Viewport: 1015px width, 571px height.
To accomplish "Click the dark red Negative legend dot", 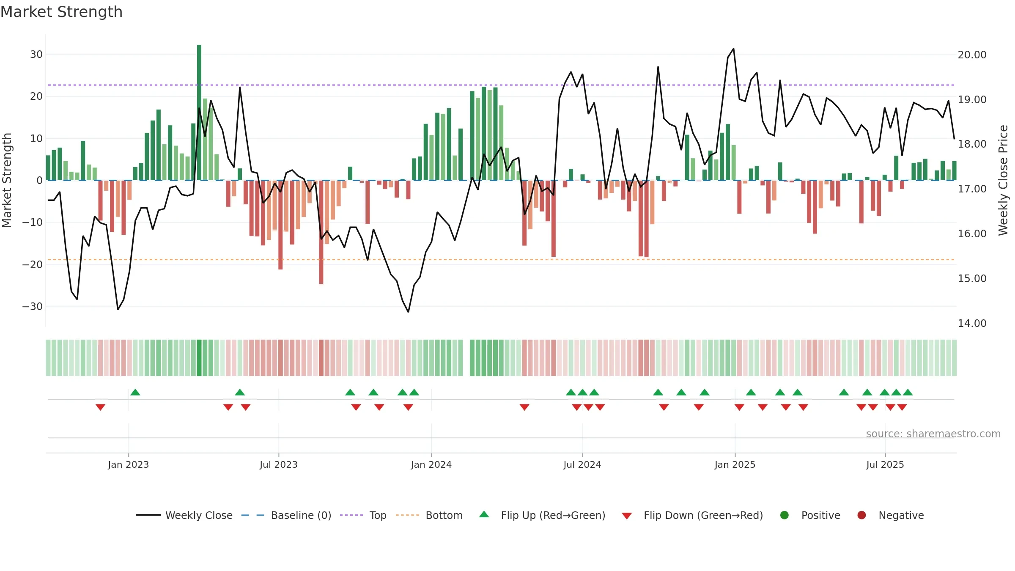I will point(861,515).
